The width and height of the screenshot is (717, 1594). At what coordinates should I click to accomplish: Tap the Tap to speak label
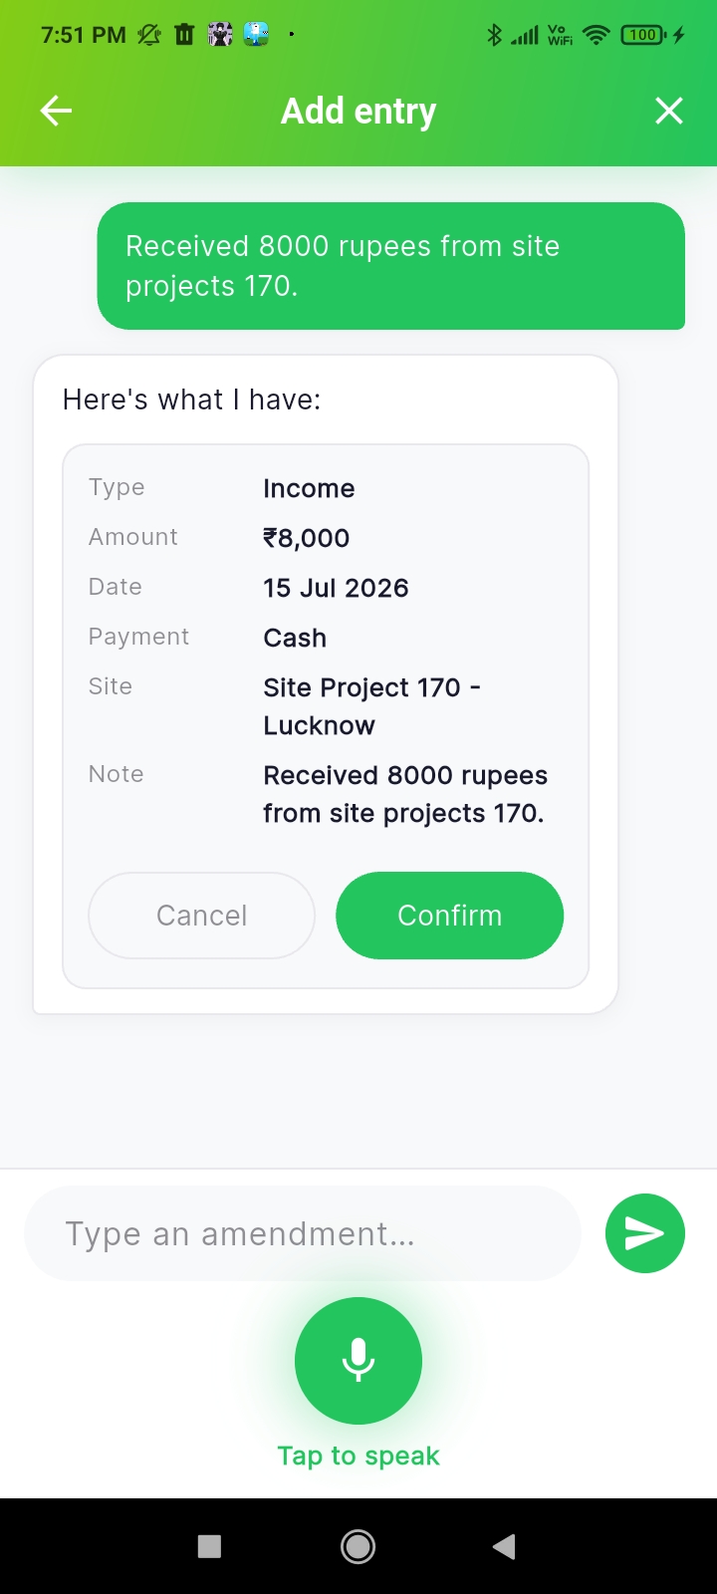358,1456
